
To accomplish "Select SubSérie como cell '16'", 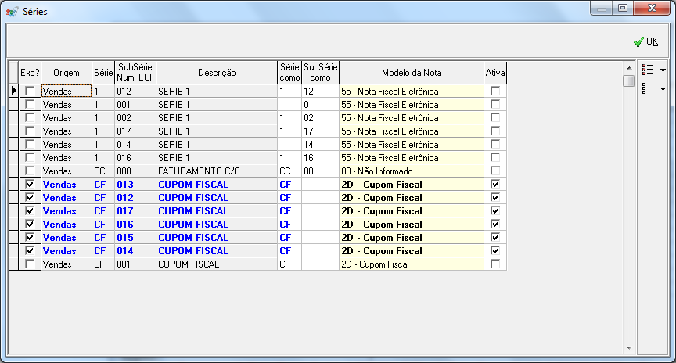I will click(320, 157).
